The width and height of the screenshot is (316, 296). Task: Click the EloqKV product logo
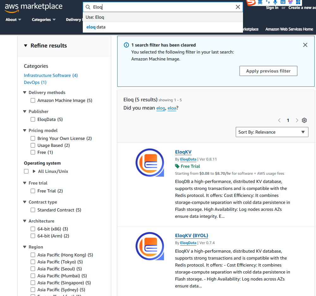click(150, 162)
